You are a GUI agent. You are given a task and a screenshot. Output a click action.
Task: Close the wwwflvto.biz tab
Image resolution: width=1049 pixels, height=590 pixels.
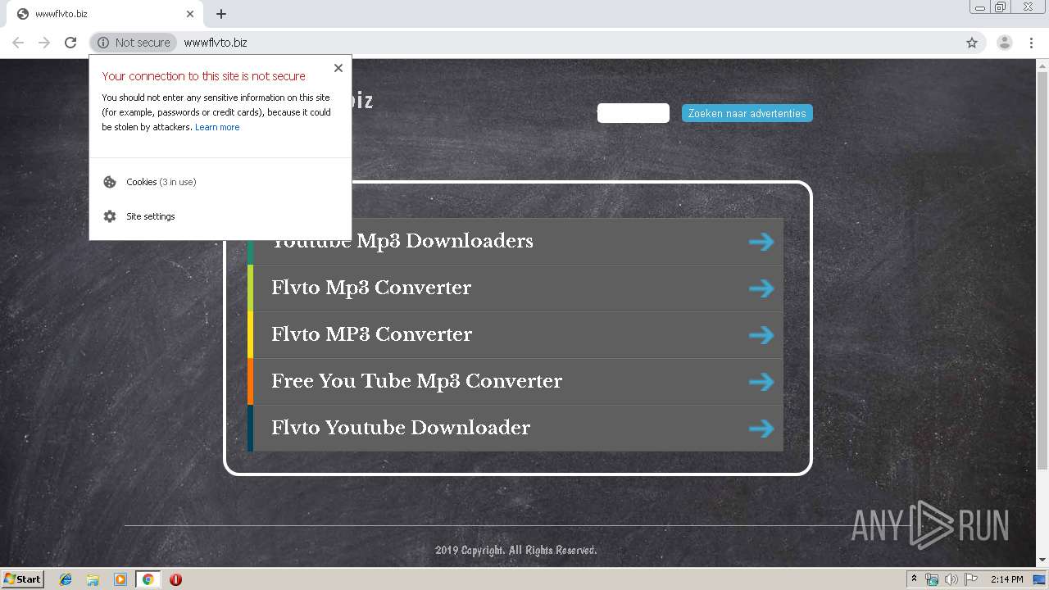(190, 14)
